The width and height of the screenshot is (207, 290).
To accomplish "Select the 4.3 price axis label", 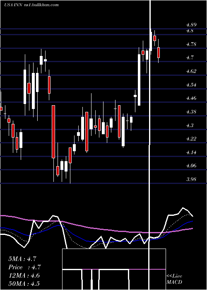I will pyautogui.click(x=190, y=126).
